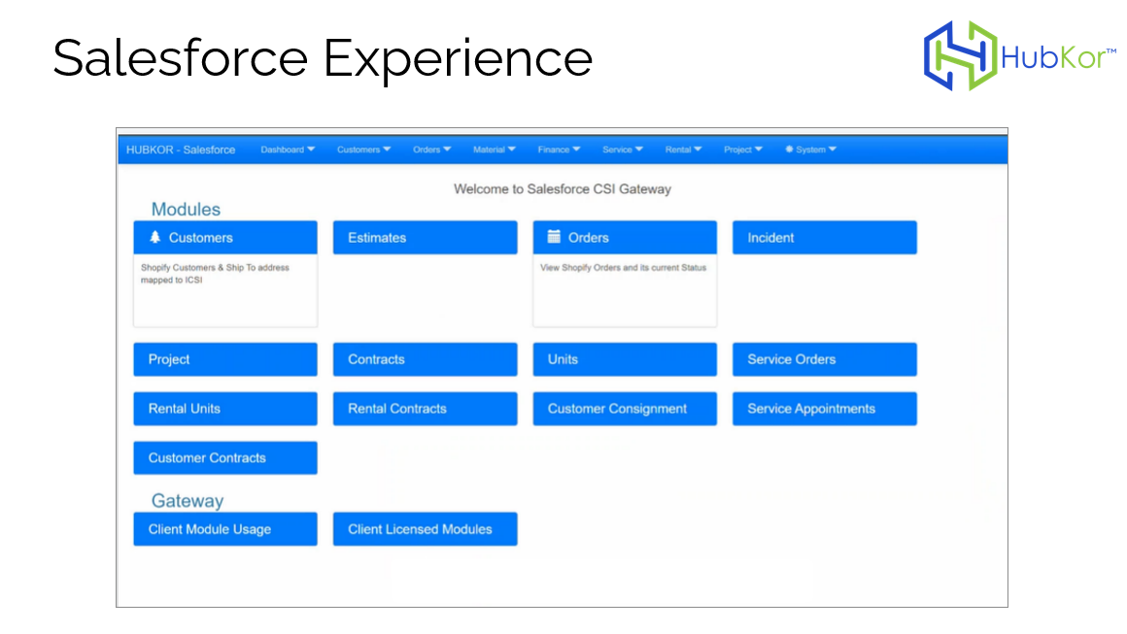The image size is (1127, 634).
Task: Open the Customer Contracts module
Action: pos(224,457)
